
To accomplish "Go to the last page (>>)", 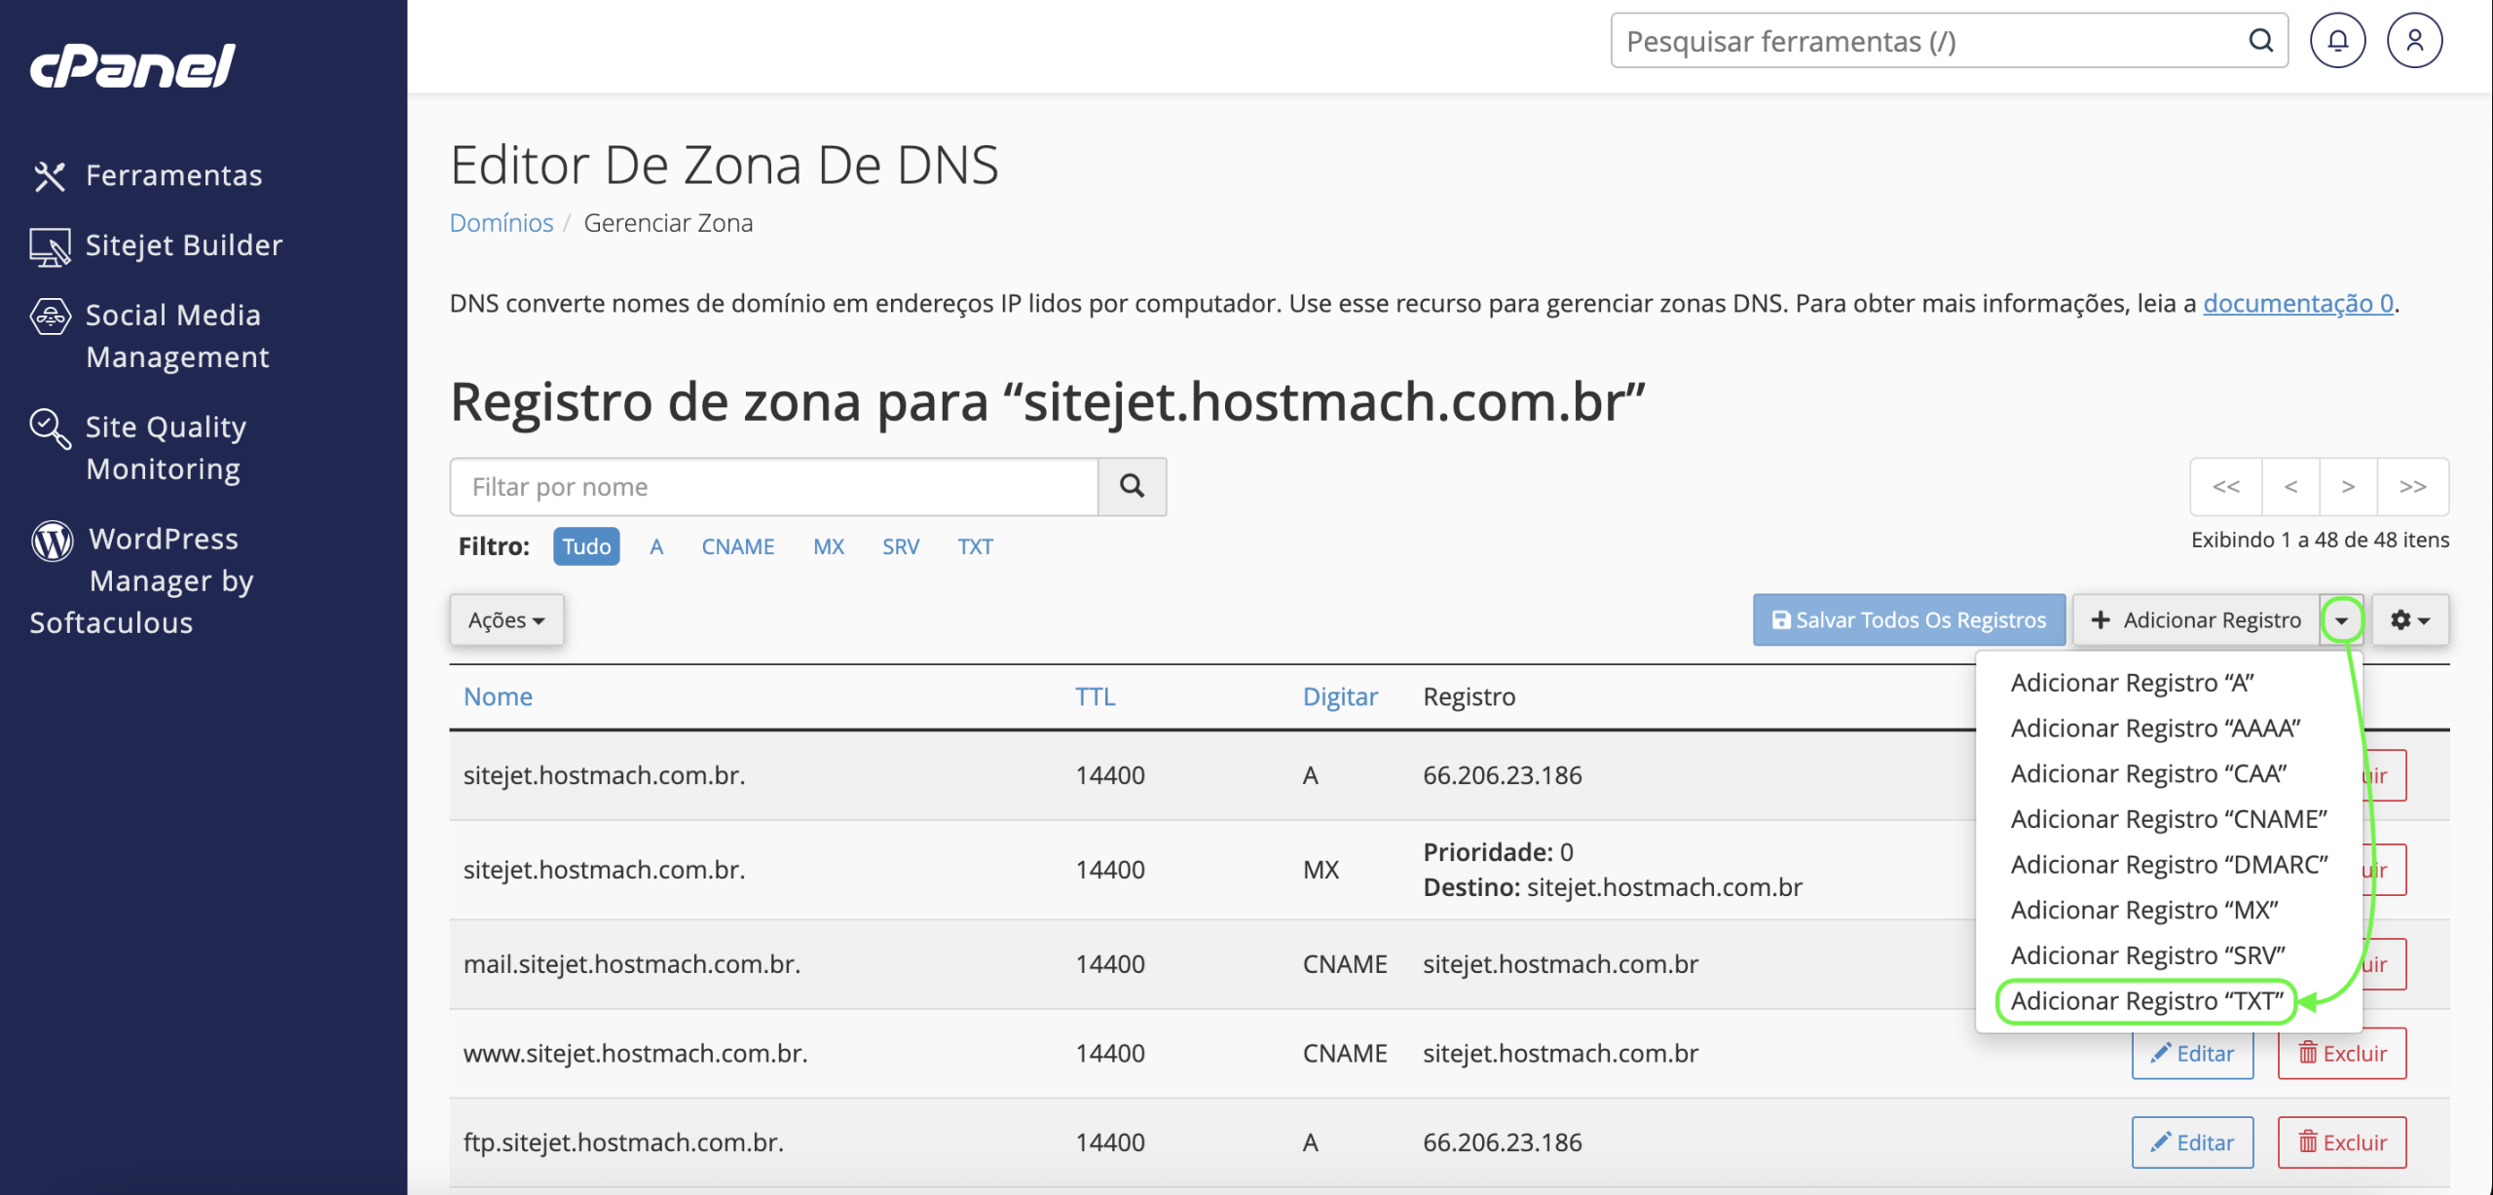I will [x=2413, y=486].
